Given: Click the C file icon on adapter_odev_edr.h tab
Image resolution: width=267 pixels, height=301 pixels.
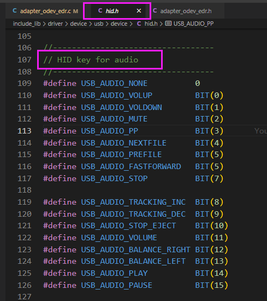Looking at the screenshot, I should (x=155, y=10).
